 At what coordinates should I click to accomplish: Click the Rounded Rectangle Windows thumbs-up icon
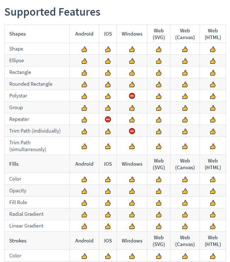click(x=132, y=85)
